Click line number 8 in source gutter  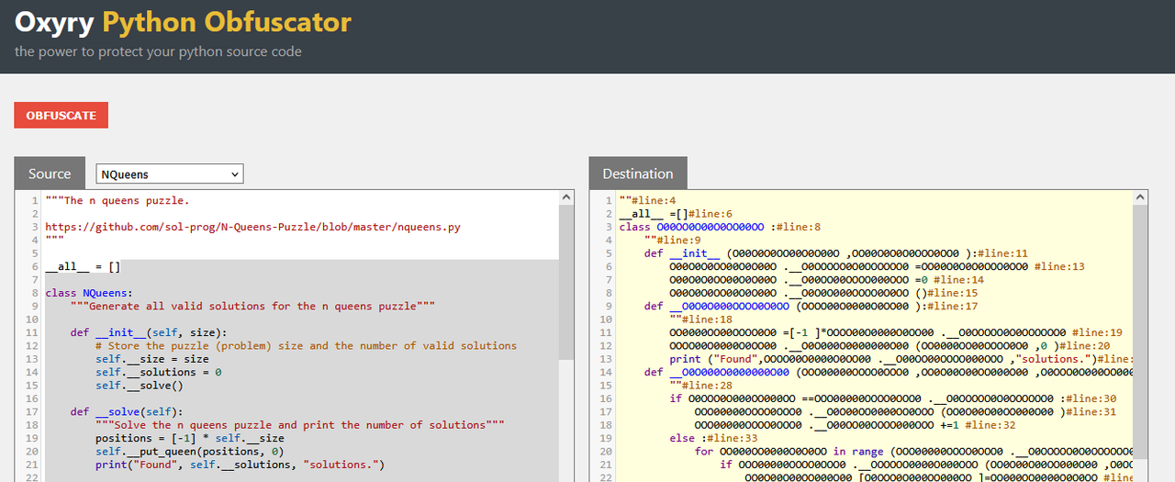coord(34,293)
